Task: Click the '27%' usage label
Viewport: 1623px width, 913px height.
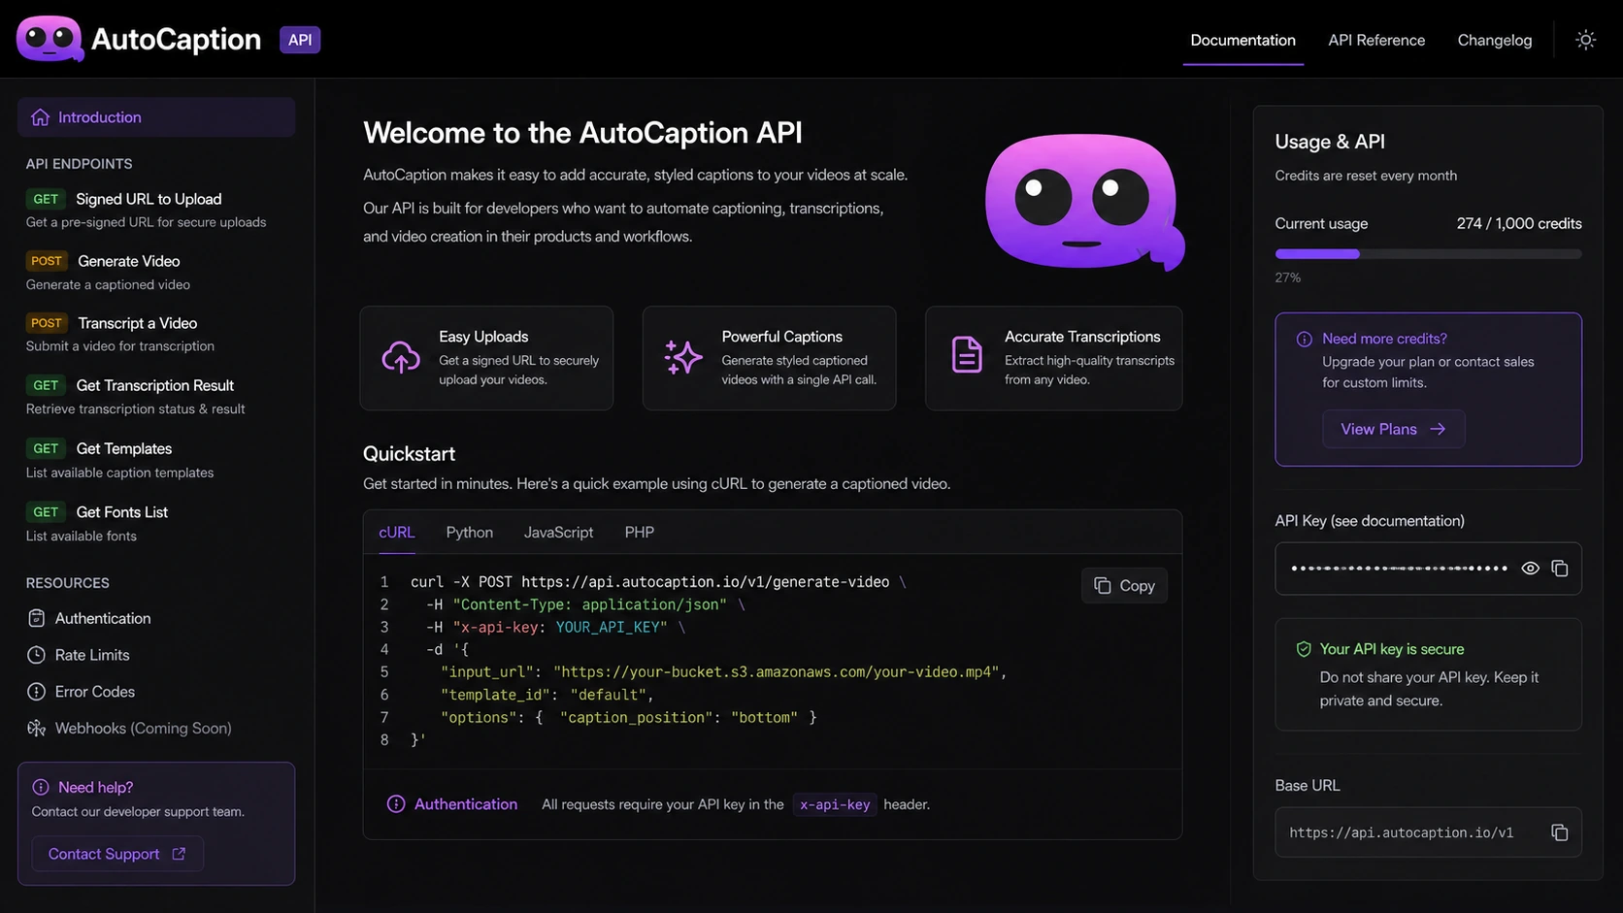Action: (x=1287, y=277)
